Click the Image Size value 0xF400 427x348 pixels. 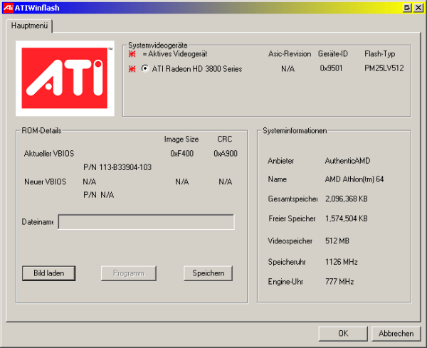182,154
